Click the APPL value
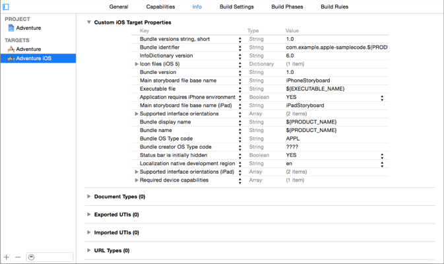 pyautogui.click(x=292, y=139)
